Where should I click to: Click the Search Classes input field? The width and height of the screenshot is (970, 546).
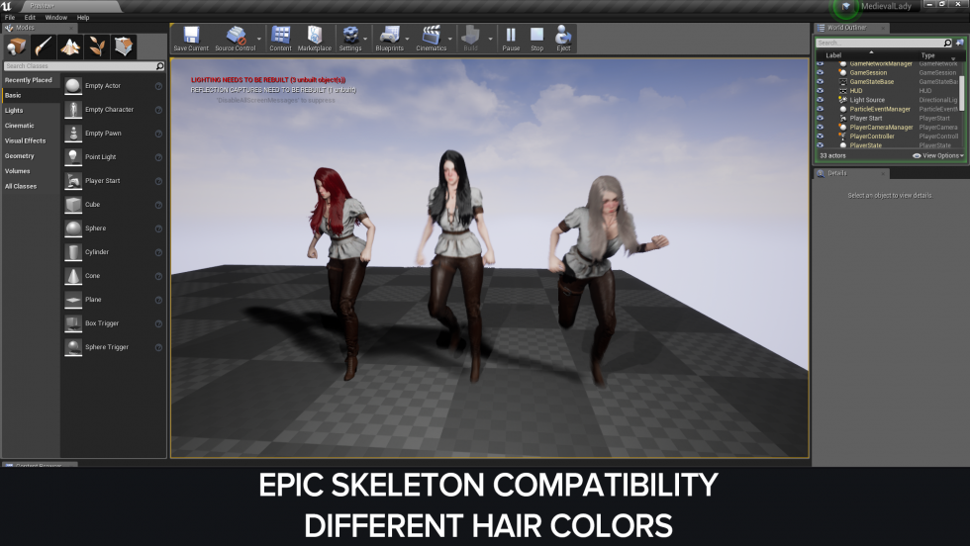point(79,66)
